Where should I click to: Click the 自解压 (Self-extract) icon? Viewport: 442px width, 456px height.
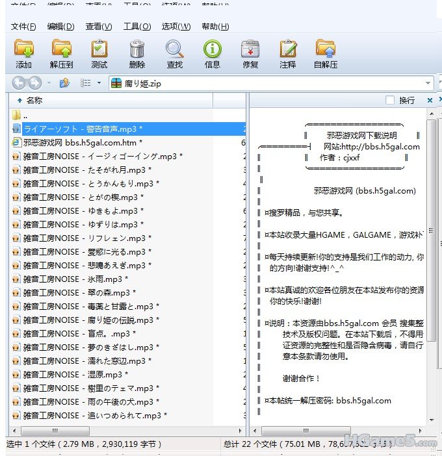tap(326, 54)
